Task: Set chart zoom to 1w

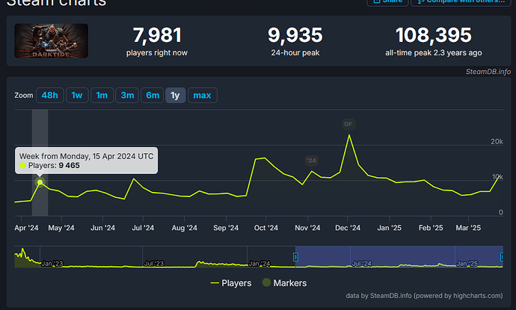Action: (x=77, y=96)
